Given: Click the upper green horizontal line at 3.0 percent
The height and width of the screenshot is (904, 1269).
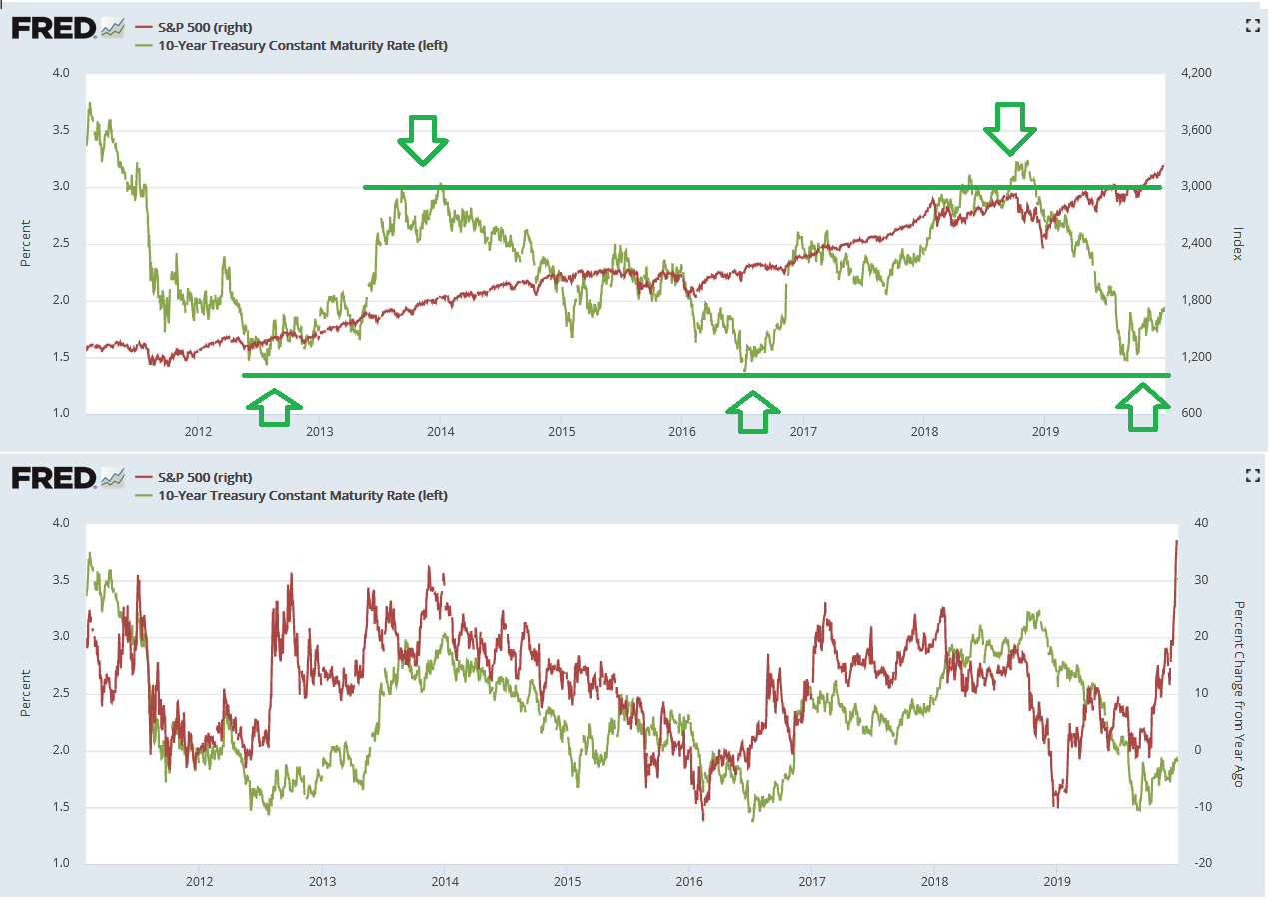Looking at the screenshot, I should click(x=699, y=187).
